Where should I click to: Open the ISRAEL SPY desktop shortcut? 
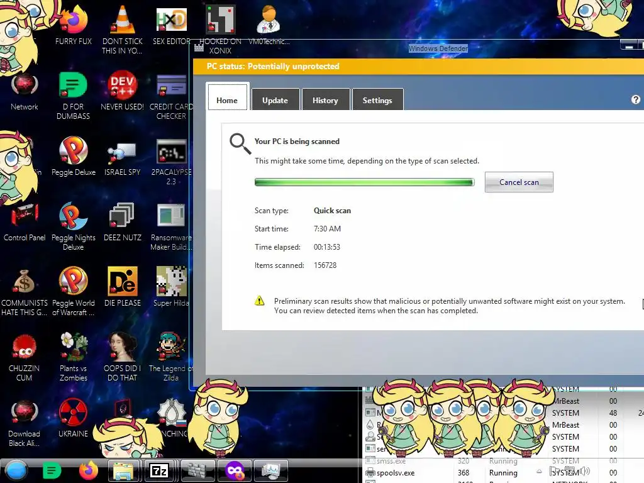(x=122, y=153)
